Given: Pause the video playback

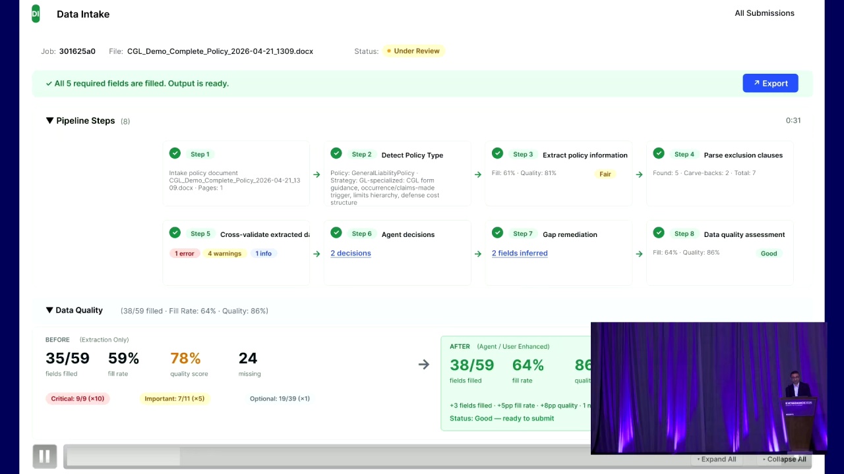Looking at the screenshot, I should [x=44, y=456].
